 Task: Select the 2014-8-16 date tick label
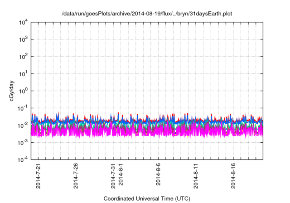pyautogui.click(x=234, y=176)
